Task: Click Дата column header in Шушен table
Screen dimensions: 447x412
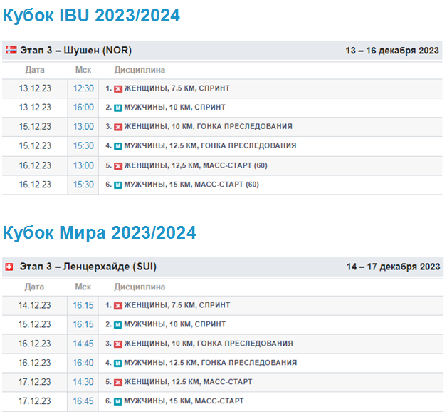Action: point(35,70)
